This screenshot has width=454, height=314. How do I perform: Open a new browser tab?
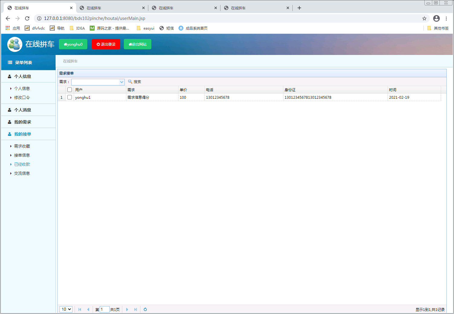pyautogui.click(x=299, y=8)
